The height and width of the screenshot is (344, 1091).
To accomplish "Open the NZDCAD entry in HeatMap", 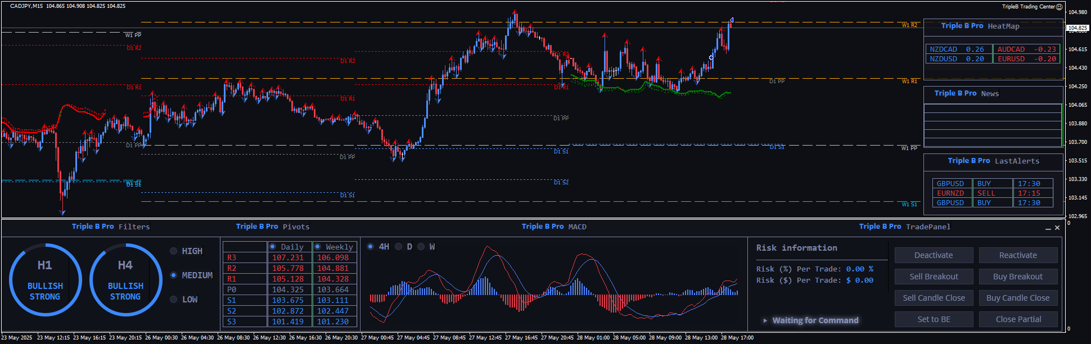I will [957, 49].
